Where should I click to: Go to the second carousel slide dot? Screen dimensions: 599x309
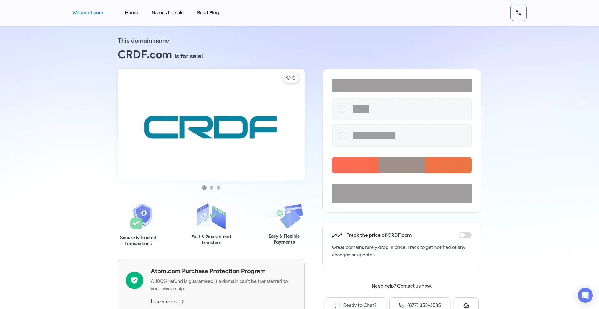(x=212, y=188)
